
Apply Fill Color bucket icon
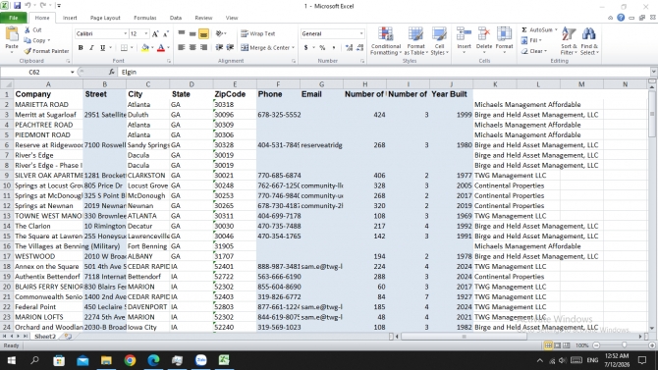coord(145,48)
